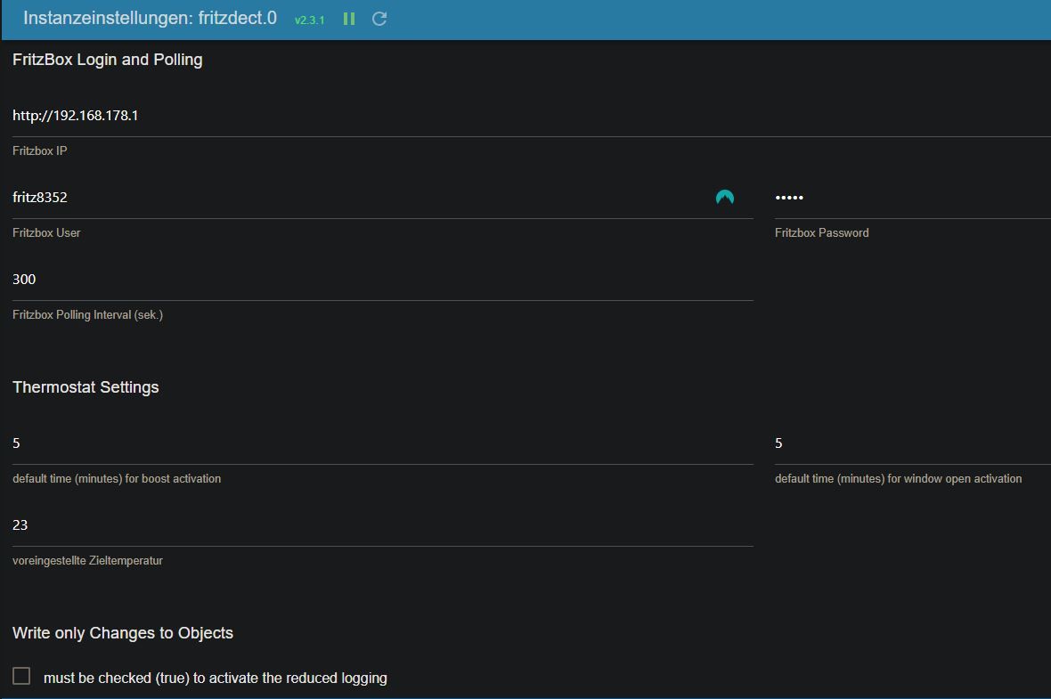Restart the fritzdect.0 instance with reload icon
Screen dimensions: 1051x699
(379, 19)
